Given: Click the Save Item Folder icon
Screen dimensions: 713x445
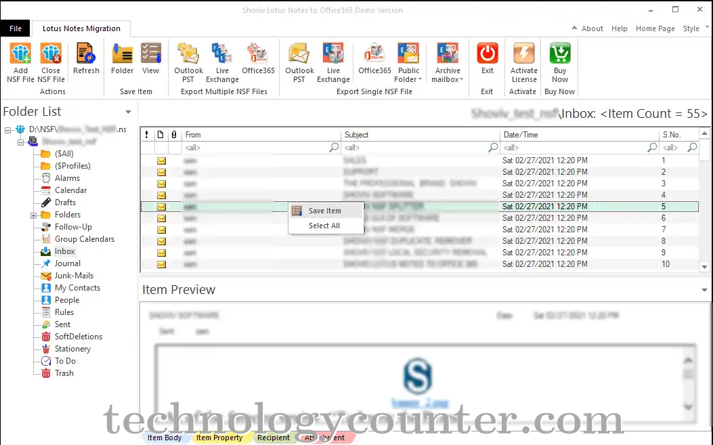Looking at the screenshot, I should (x=123, y=54).
